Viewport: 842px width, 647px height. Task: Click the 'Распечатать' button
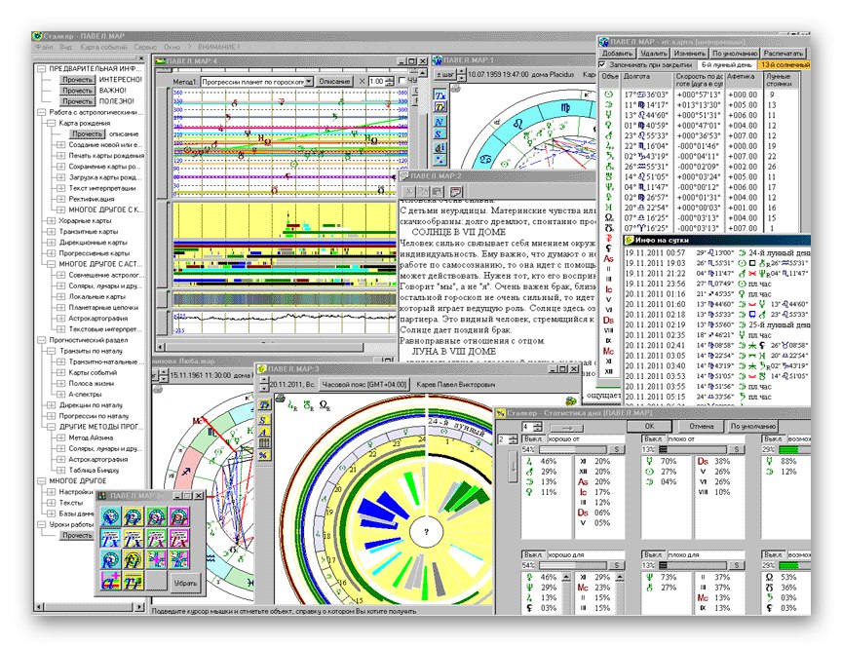coord(783,53)
